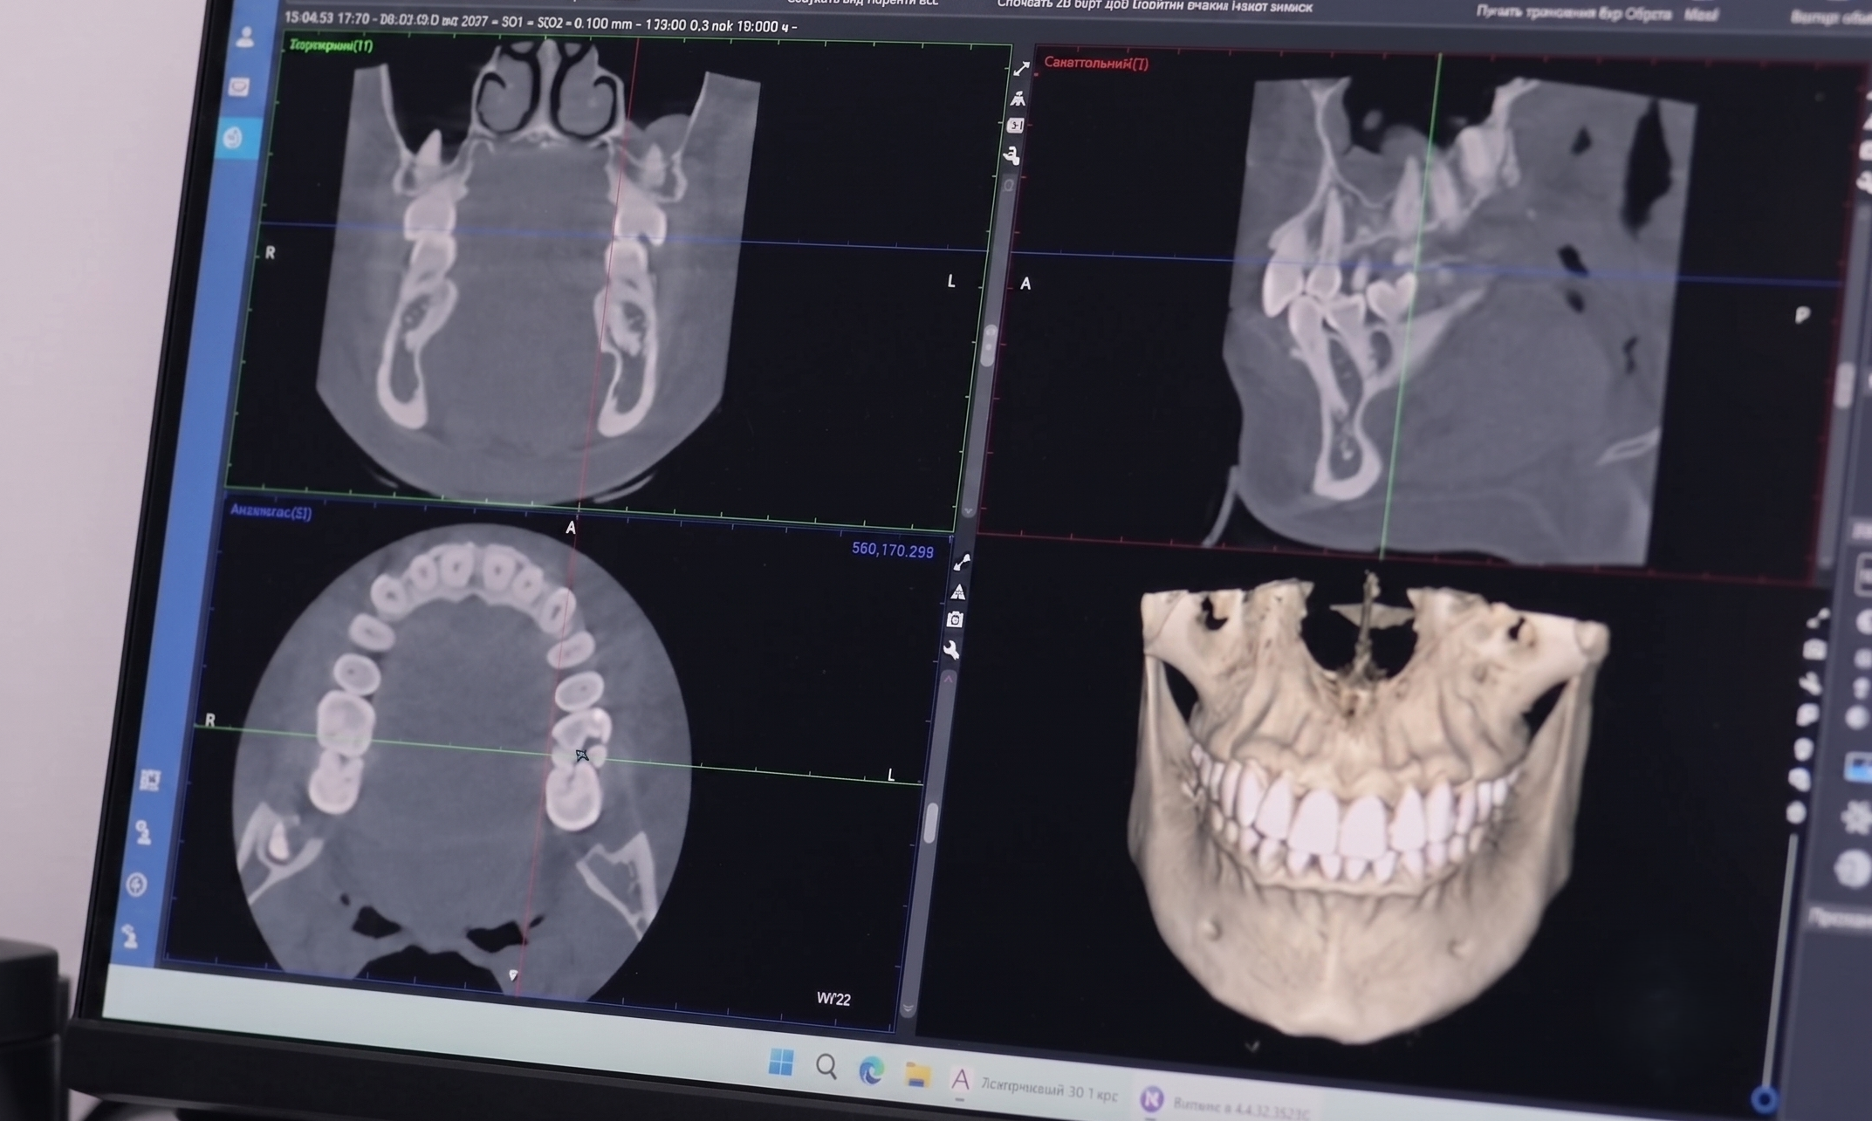Maximize the coronal view with the diagonal arrow icon

1021,68
